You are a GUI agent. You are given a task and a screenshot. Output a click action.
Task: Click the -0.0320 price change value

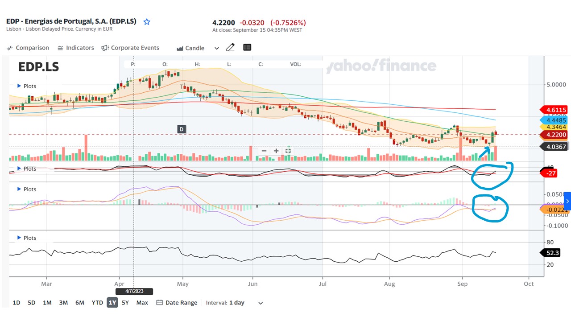click(252, 22)
